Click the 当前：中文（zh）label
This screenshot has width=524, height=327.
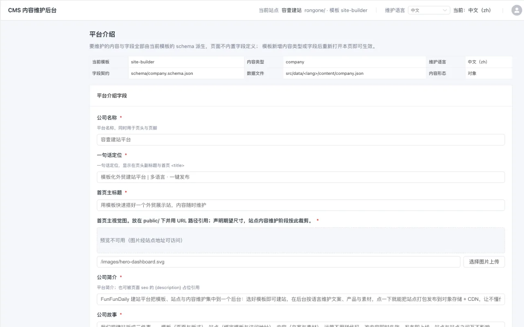(x=472, y=10)
